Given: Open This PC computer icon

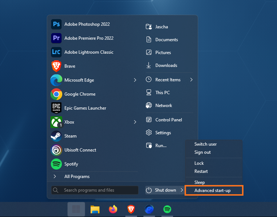Looking at the screenshot, I should pos(149,92).
